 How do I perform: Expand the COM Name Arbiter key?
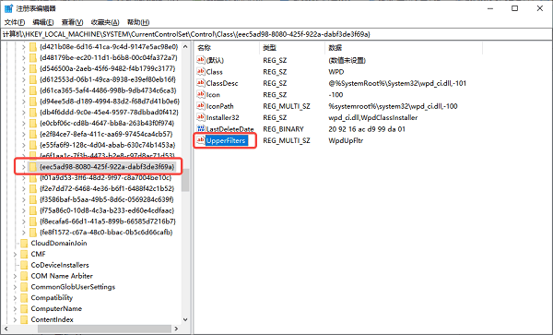[x=15, y=276]
